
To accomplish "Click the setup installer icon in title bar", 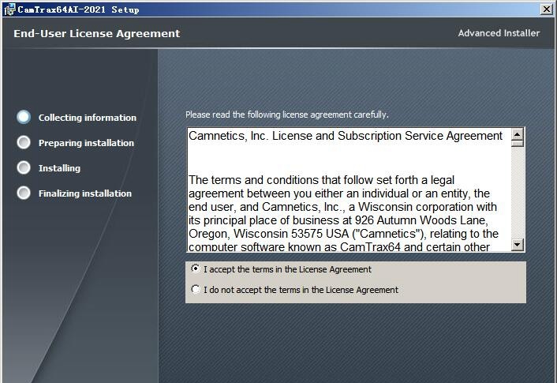I will pos(9,9).
